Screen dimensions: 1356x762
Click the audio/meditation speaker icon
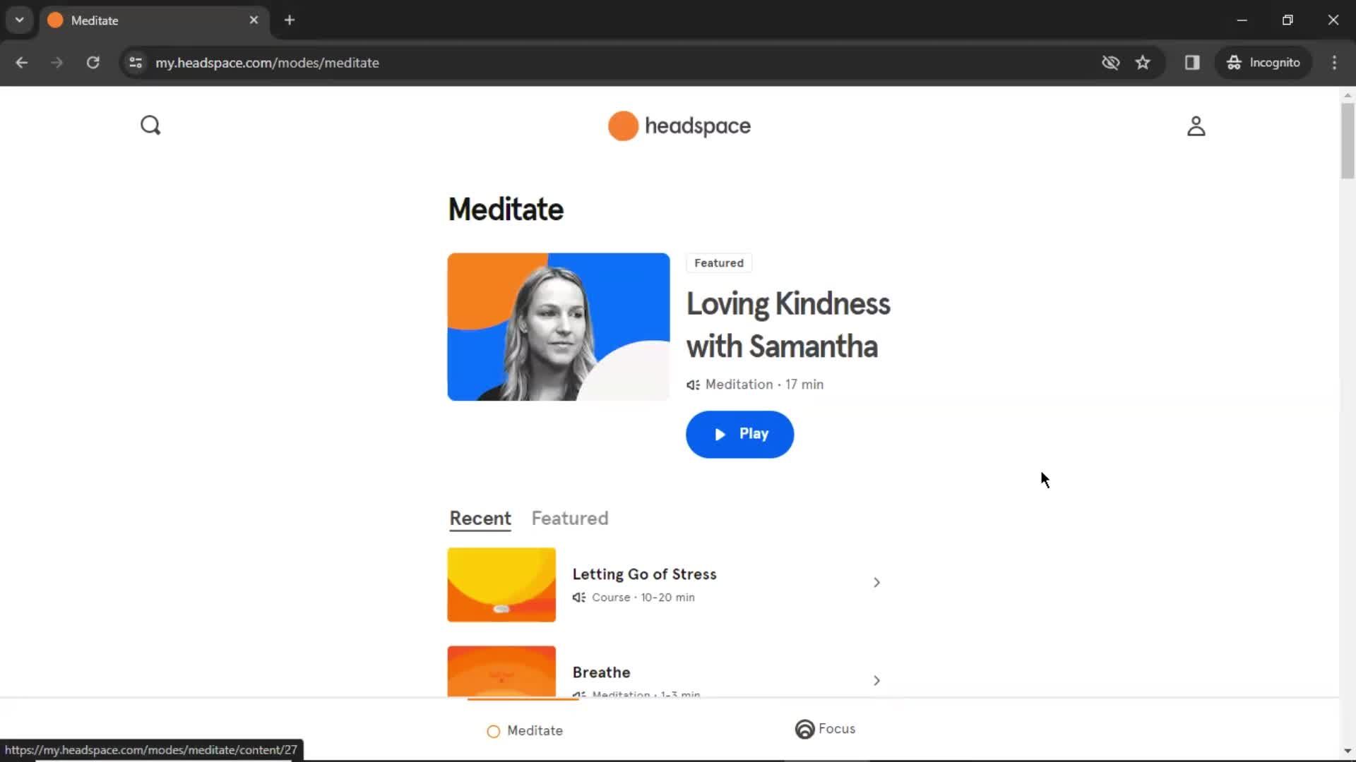click(x=692, y=385)
